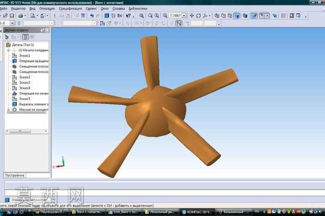Click the Detal (Tel-1) root node icon

[8, 45]
